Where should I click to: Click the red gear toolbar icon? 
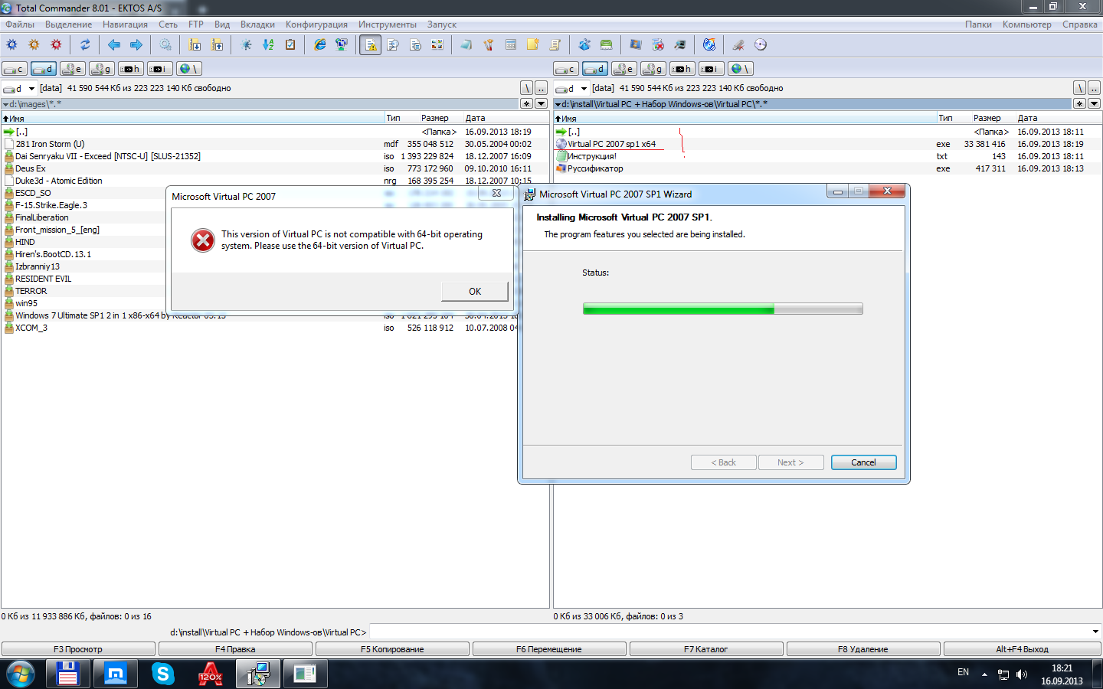click(x=56, y=45)
